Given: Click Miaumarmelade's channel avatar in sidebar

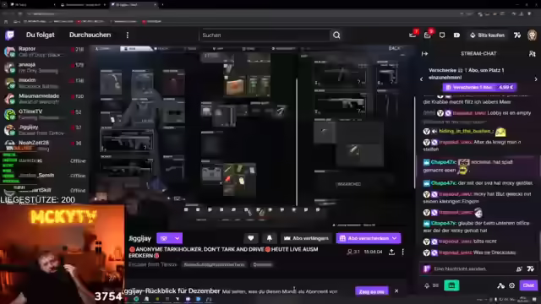Looking at the screenshot, I should pos(9,99).
